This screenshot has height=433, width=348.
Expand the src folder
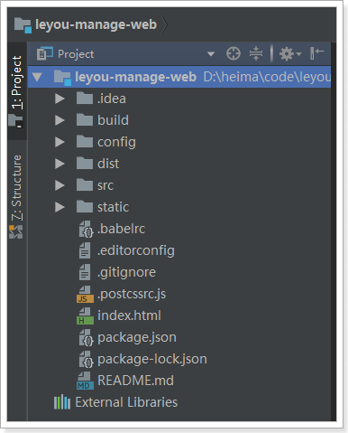tap(60, 185)
